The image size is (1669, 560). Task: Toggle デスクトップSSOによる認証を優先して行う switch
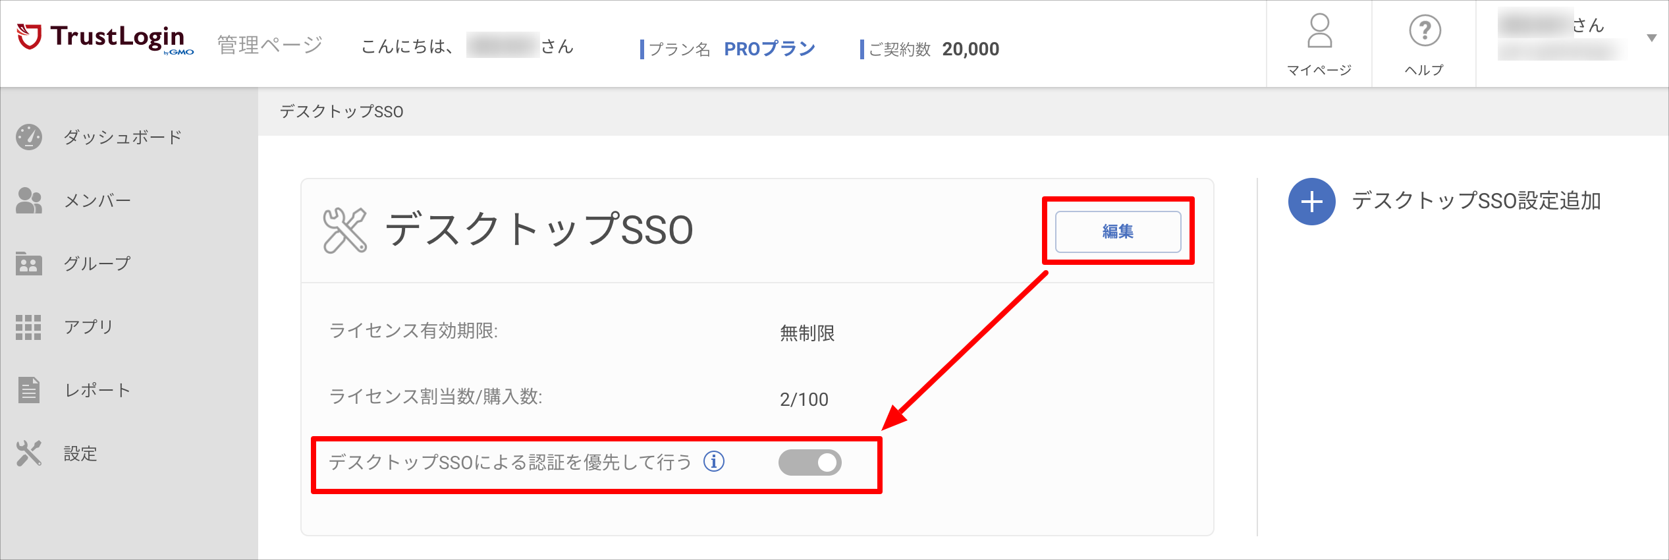click(x=809, y=462)
